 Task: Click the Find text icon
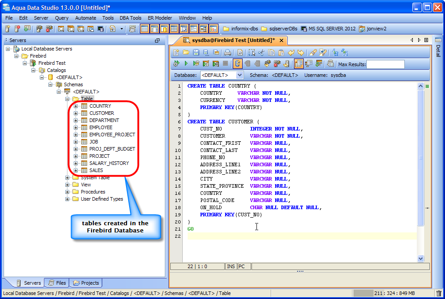tap(313, 53)
